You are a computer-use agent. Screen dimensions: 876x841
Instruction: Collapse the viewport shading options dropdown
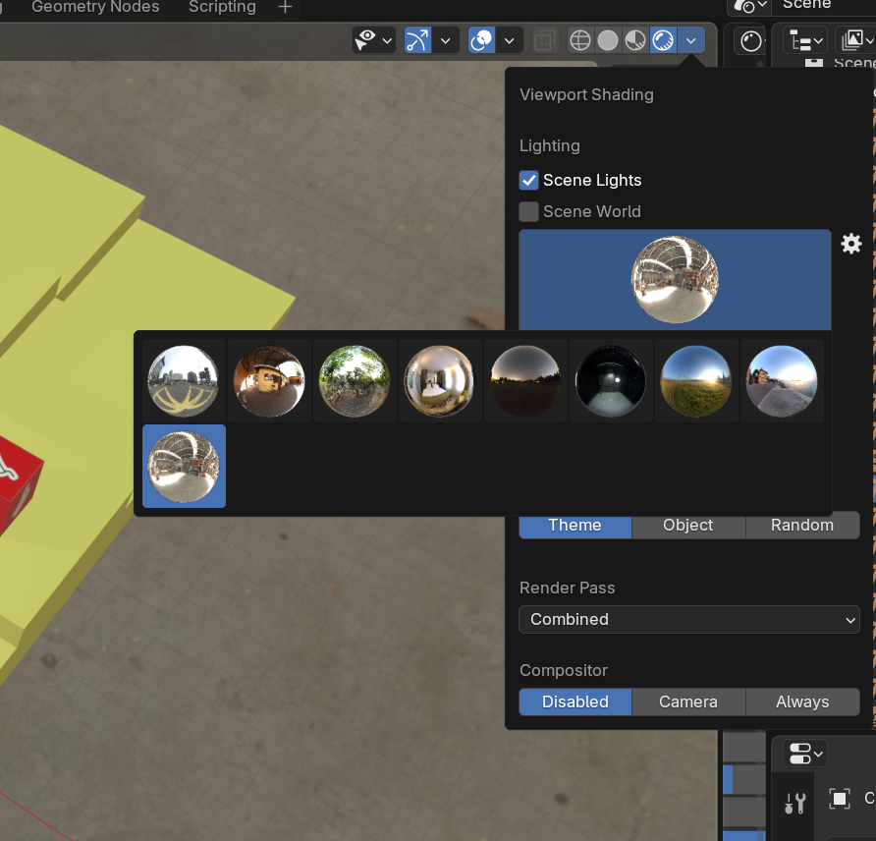point(691,40)
